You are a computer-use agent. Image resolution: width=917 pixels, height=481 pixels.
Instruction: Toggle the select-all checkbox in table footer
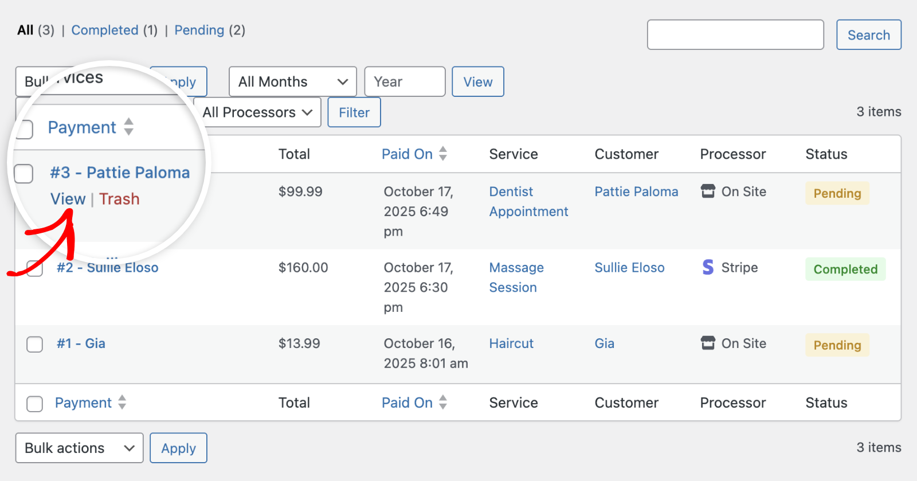35,404
